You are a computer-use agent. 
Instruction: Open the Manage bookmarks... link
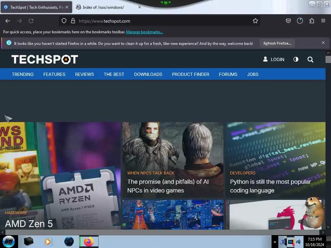[x=144, y=32]
